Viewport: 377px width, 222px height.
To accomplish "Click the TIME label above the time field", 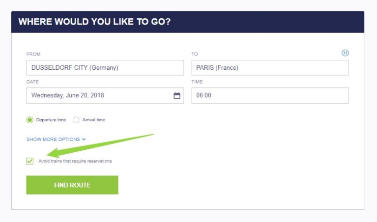I will tap(197, 82).
